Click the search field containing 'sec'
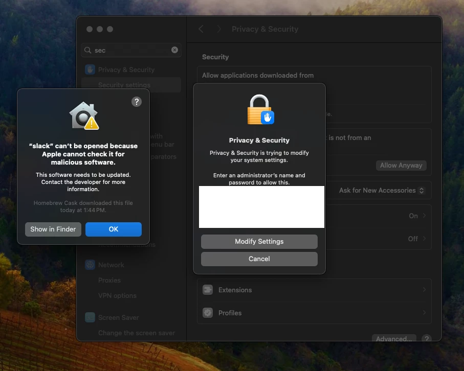The width and height of the screenshot is (464, 371). pyautogui.click(x=131, y=50)
